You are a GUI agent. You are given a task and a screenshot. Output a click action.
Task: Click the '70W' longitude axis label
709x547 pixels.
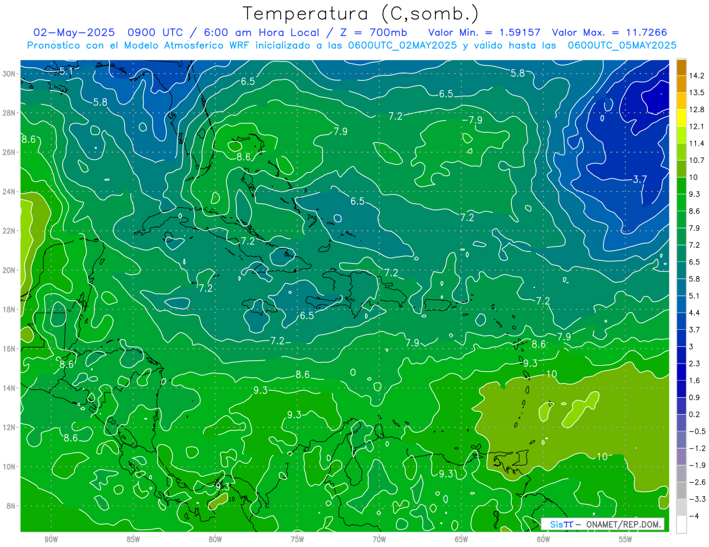[x=379, y=539]
